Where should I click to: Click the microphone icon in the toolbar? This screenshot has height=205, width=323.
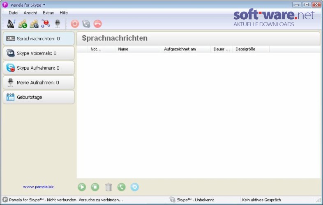pyautogui.click(x=58, y=24)
